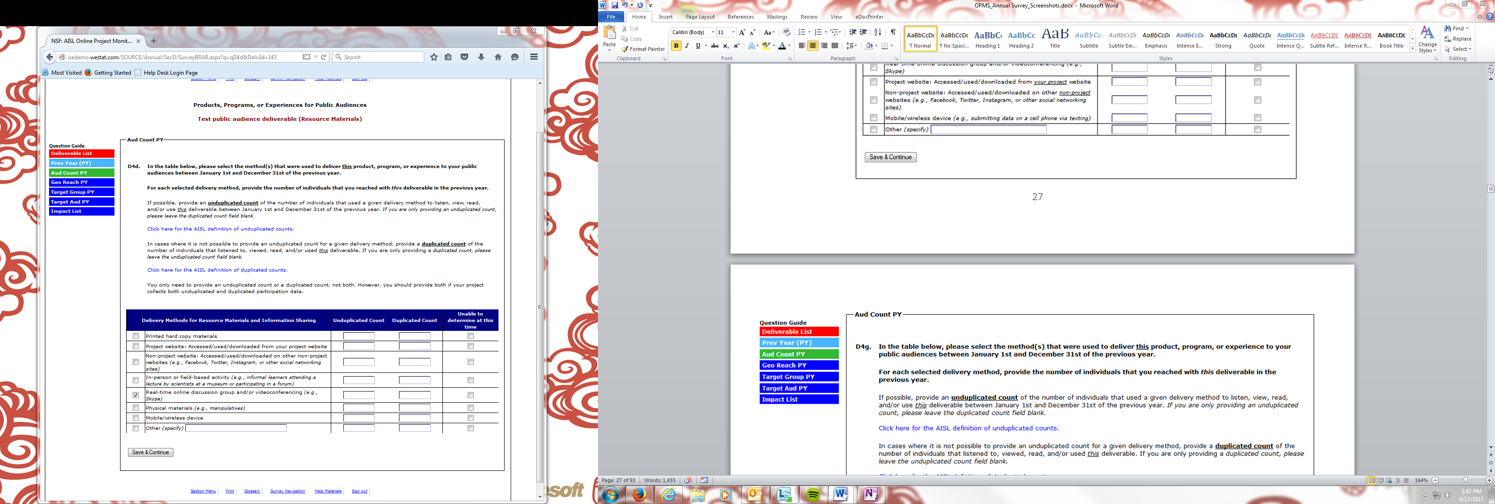Viewport: 1495px width, 504px height.
Task: Click Save & Continue in browser form
Action: [150, 452]
